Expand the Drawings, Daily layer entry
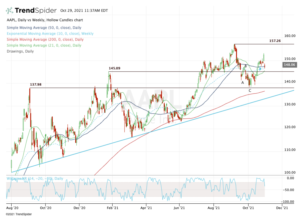The height and width of the screenshot is (217, 303). (20, 51)
